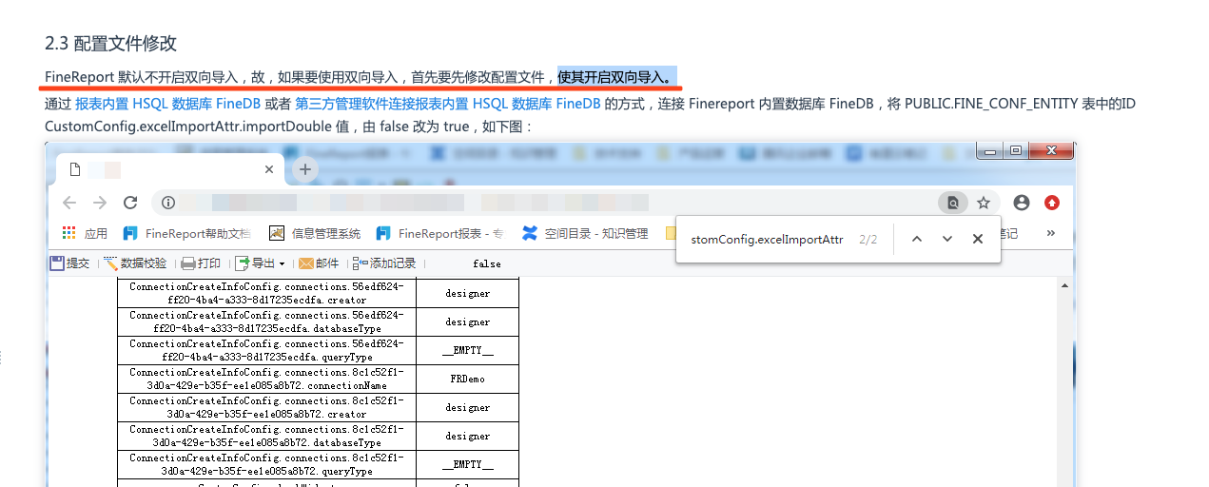Click the site info icon in address bar
The image size is (1209, 487).
click(x=168, y=203)
